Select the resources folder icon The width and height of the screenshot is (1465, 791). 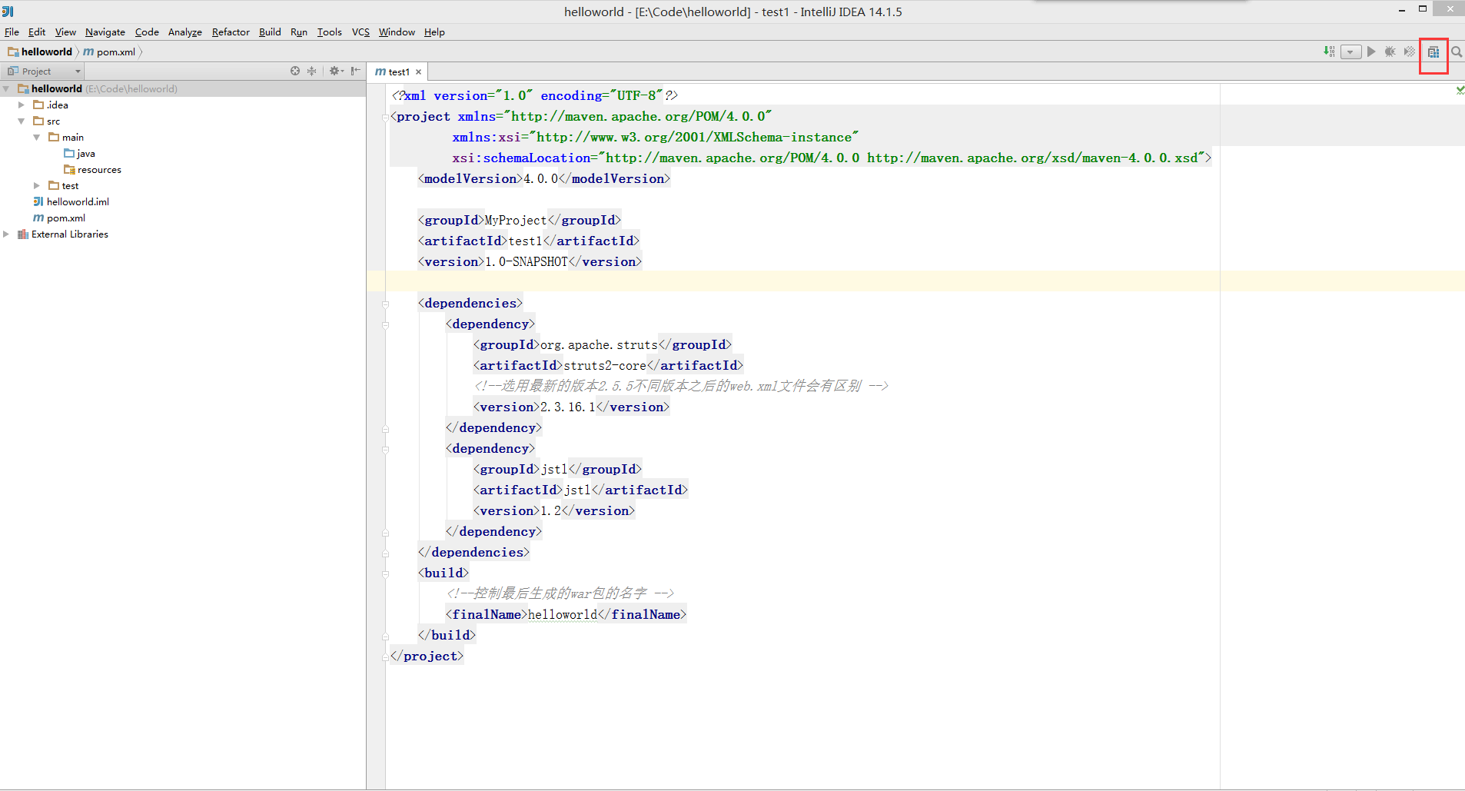[69, 170]
